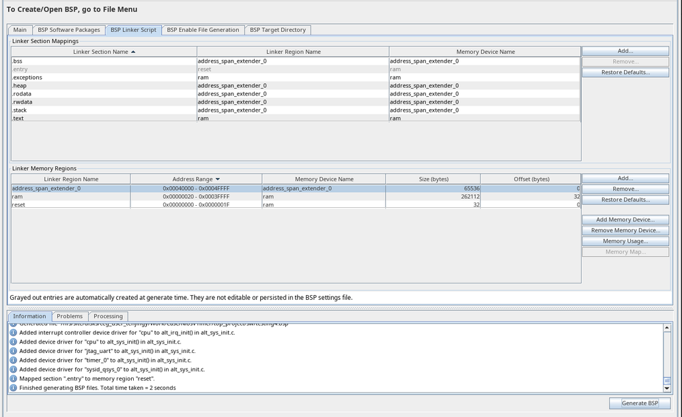Click info icon beside timer_0 driver message

point(14,360)
